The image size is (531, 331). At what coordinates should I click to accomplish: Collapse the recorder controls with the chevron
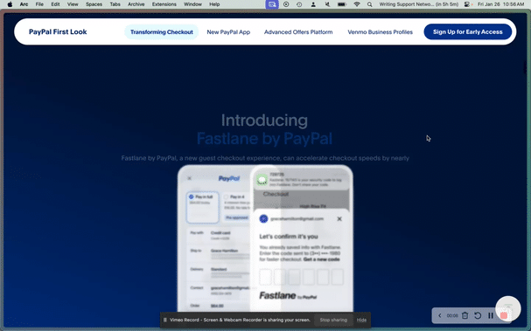439,315
